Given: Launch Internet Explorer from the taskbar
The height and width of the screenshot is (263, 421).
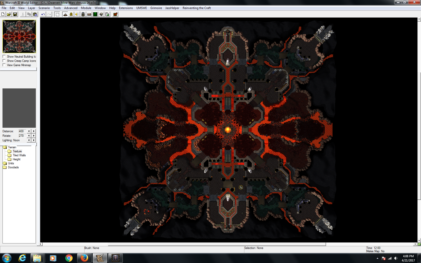Looking at the screenshot, I should [x=22, y=258].
